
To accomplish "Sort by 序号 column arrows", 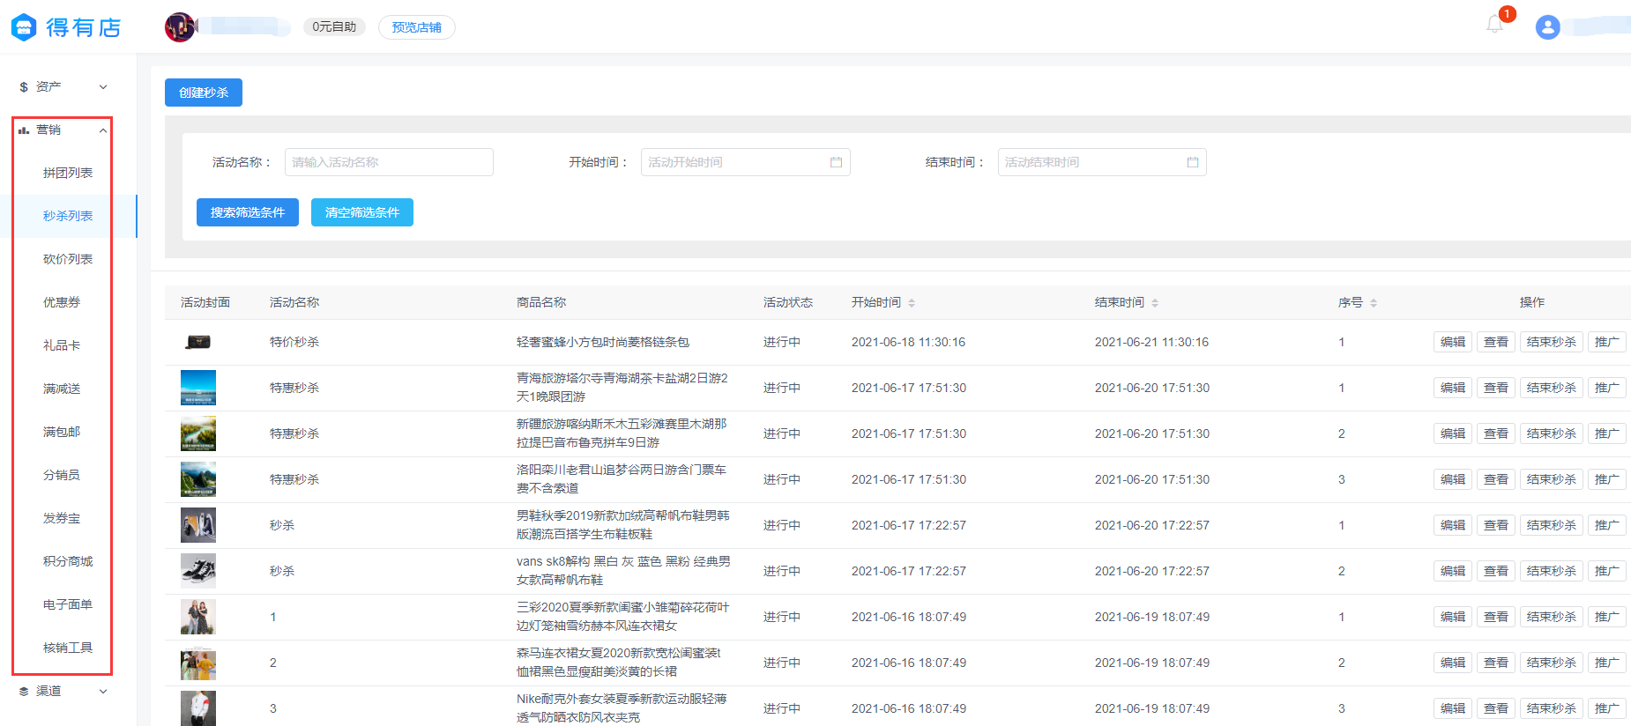I will pos(1374,303).
